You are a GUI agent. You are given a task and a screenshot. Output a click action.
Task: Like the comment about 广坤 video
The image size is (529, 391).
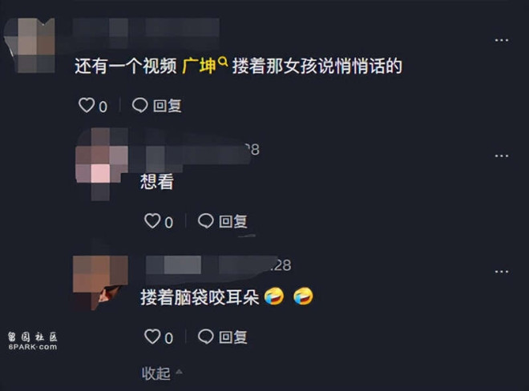click(87, 105)
